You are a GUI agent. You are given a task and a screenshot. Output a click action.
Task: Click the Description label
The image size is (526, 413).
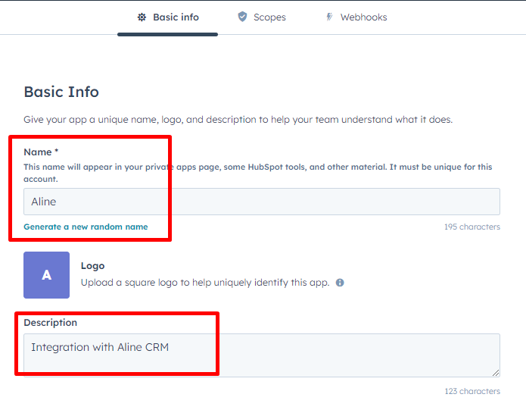pyautogui.click(x=50, y=323)
